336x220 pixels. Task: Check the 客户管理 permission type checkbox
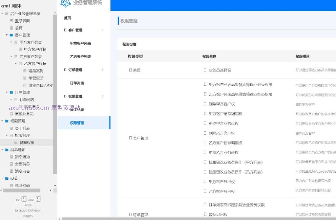131,138
